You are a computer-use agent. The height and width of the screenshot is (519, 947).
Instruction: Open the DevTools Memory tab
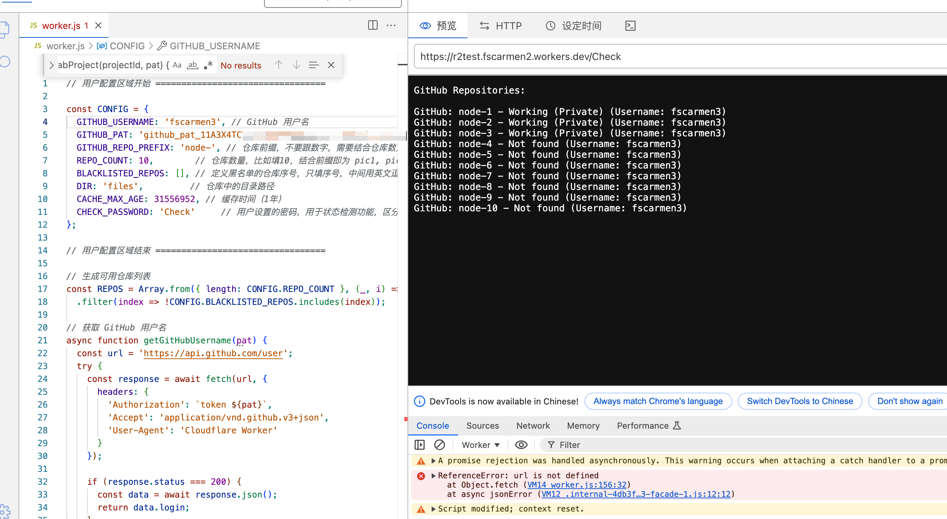pyautogui.click(x=583, y=425)
